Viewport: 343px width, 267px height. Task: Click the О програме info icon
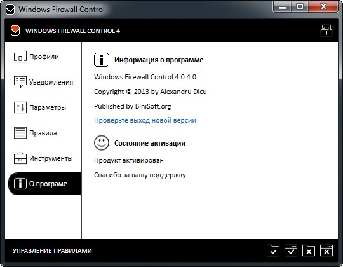(x=20, y=184)
